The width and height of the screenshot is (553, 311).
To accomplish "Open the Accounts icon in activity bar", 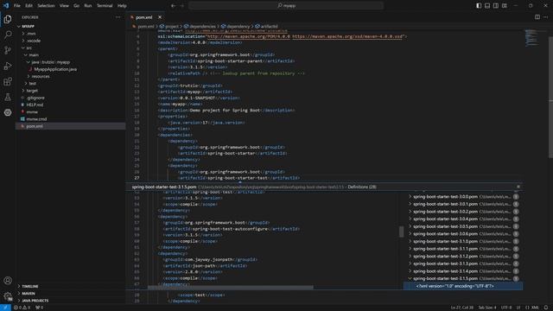I will (x=8, y=280).
